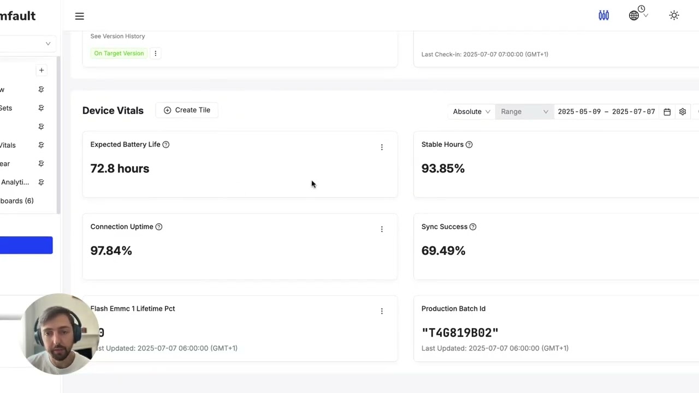
Task: Click the date range input field
Action: point(606,112)
